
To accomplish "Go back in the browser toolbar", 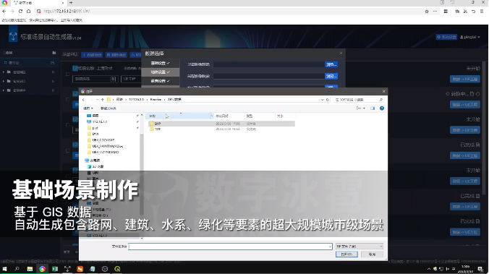I will point(4,12).
